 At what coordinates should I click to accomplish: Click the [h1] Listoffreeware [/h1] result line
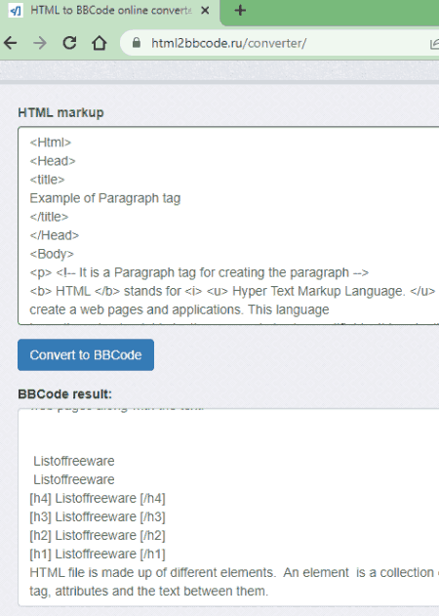tap(98, 554)
